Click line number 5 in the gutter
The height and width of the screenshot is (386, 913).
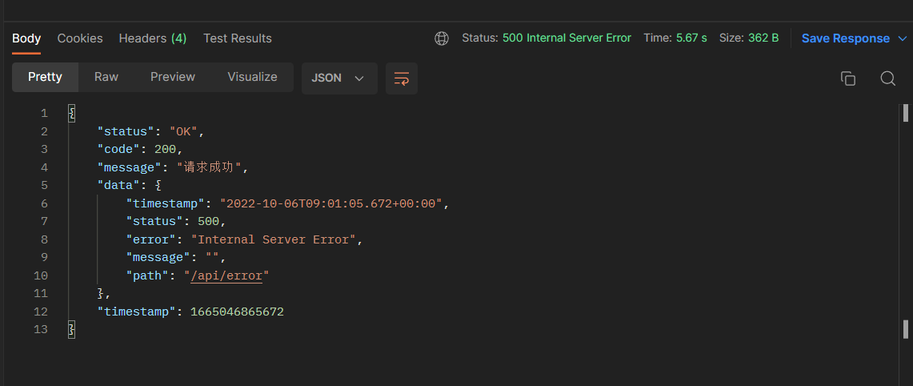point(44,185)
